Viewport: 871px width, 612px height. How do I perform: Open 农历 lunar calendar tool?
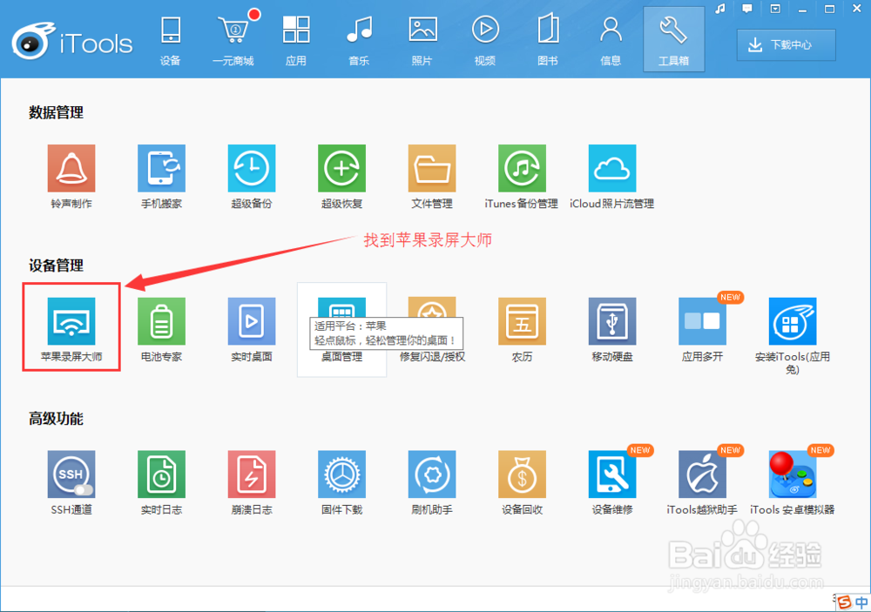[x=522, y=321]
